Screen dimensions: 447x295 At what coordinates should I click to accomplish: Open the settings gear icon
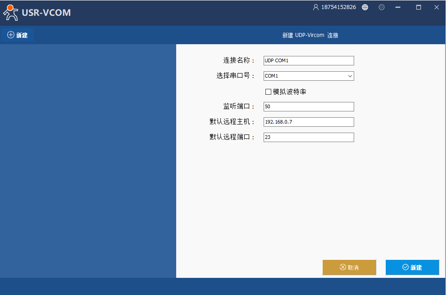click(382, 7)
